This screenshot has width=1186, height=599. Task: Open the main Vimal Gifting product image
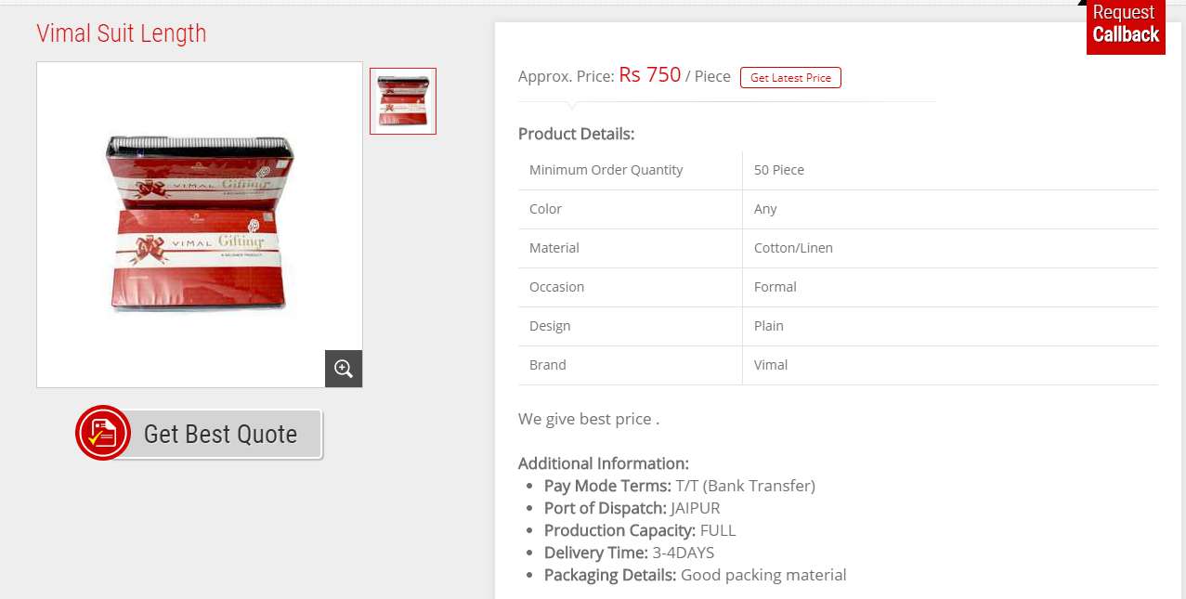pyautogui.click(x=200, y=225)
